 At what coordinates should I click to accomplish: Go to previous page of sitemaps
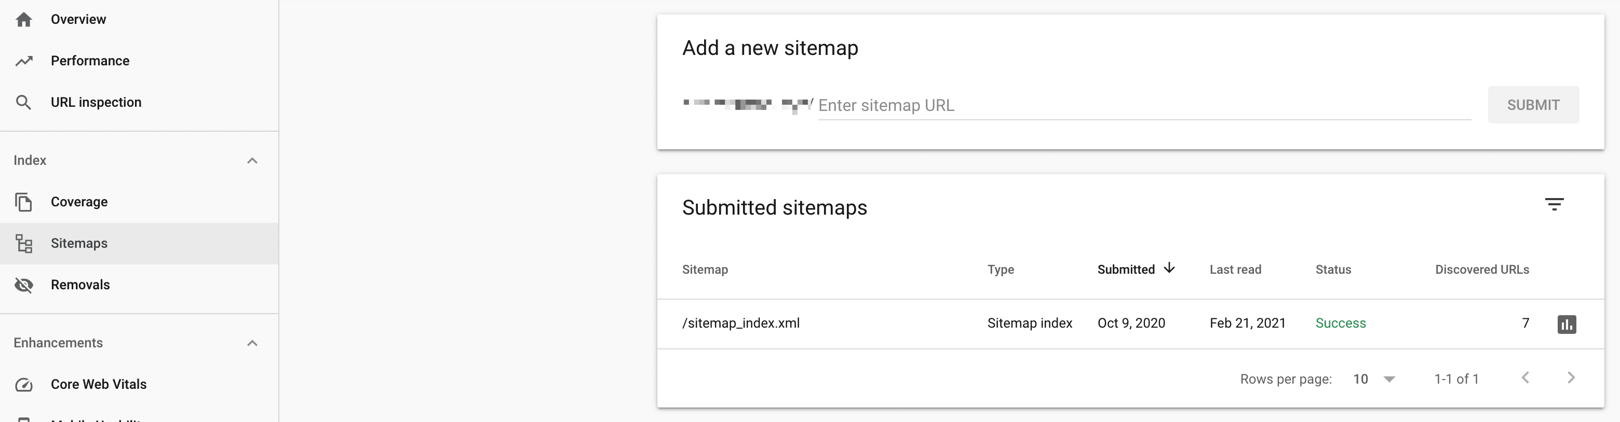[1525, 377]
